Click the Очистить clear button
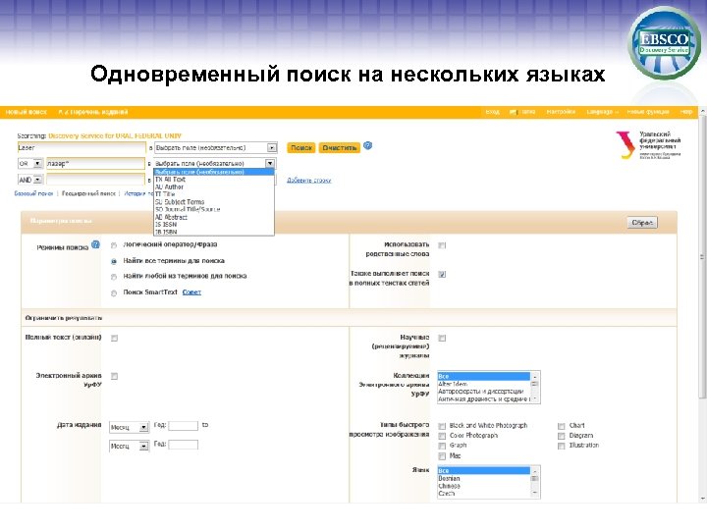This screenshot has height=530, width=707. pyautogui.click(x=340, y=148)
